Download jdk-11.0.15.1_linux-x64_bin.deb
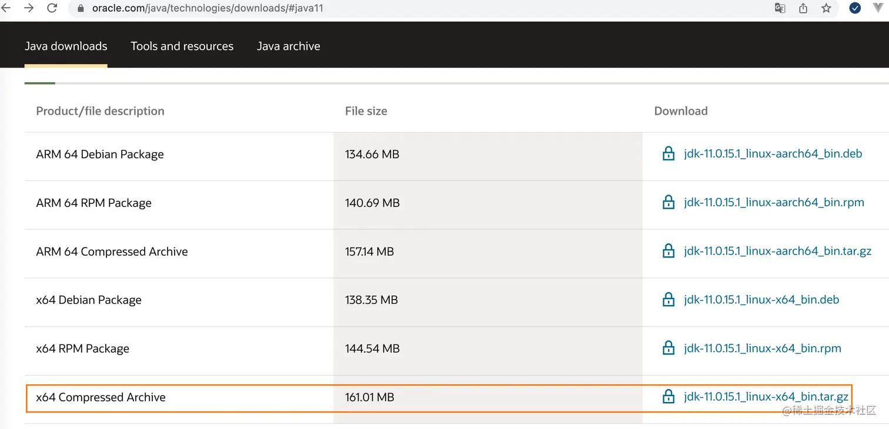889x429 pixels. point(761,300)
